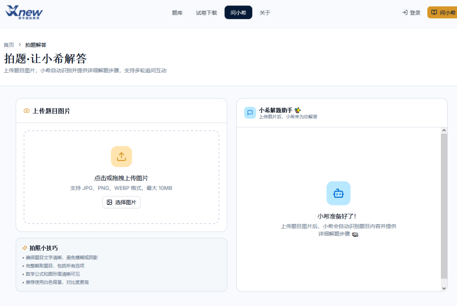This screenshot has height=306, width=457.
Task: Click the tip 确保题目文字清晰，避免模糊或阴影
Action: pyautogui.click(x=62, y=257)
